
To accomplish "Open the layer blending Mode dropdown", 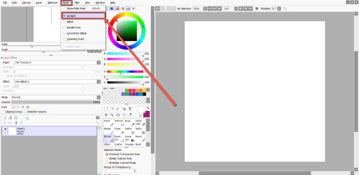I will 99,97.
